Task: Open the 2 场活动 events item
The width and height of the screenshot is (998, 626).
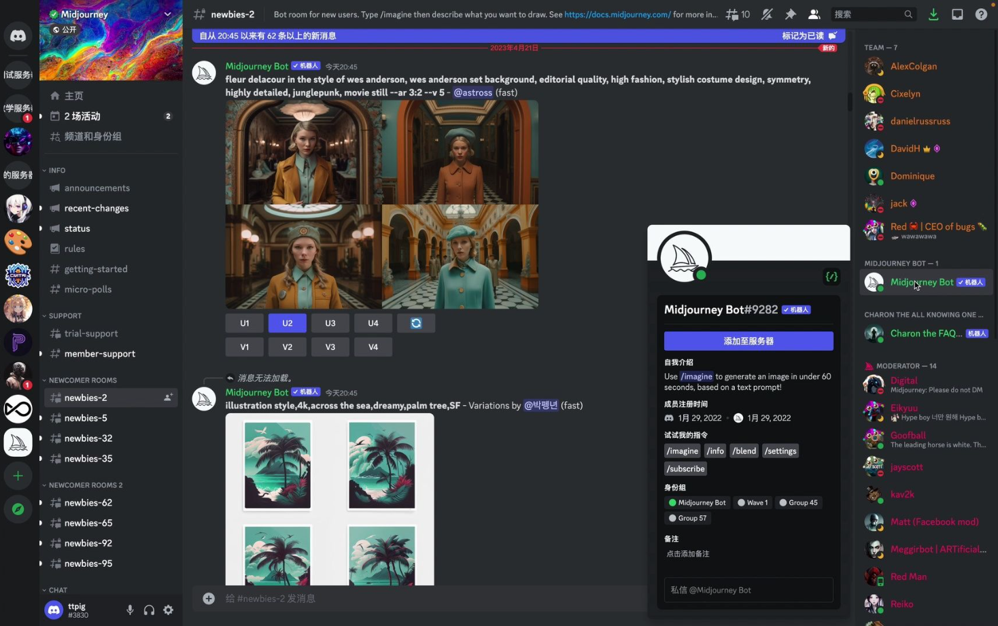Action: click(111, 116)
